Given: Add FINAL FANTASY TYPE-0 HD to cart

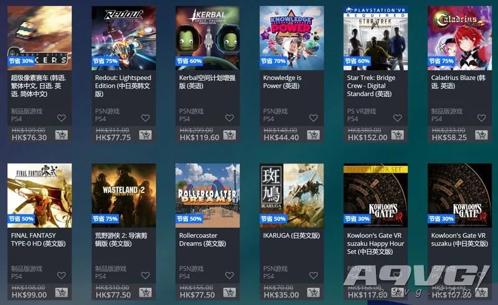Looking at the screenshot, I should 61,293.
